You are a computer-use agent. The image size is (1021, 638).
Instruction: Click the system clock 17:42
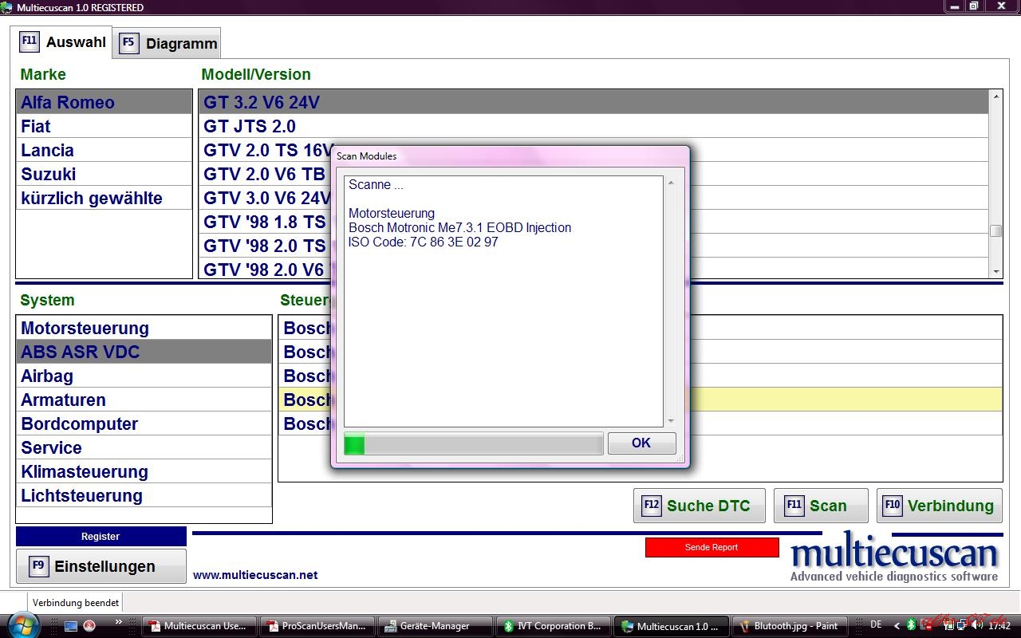[999, 626]
